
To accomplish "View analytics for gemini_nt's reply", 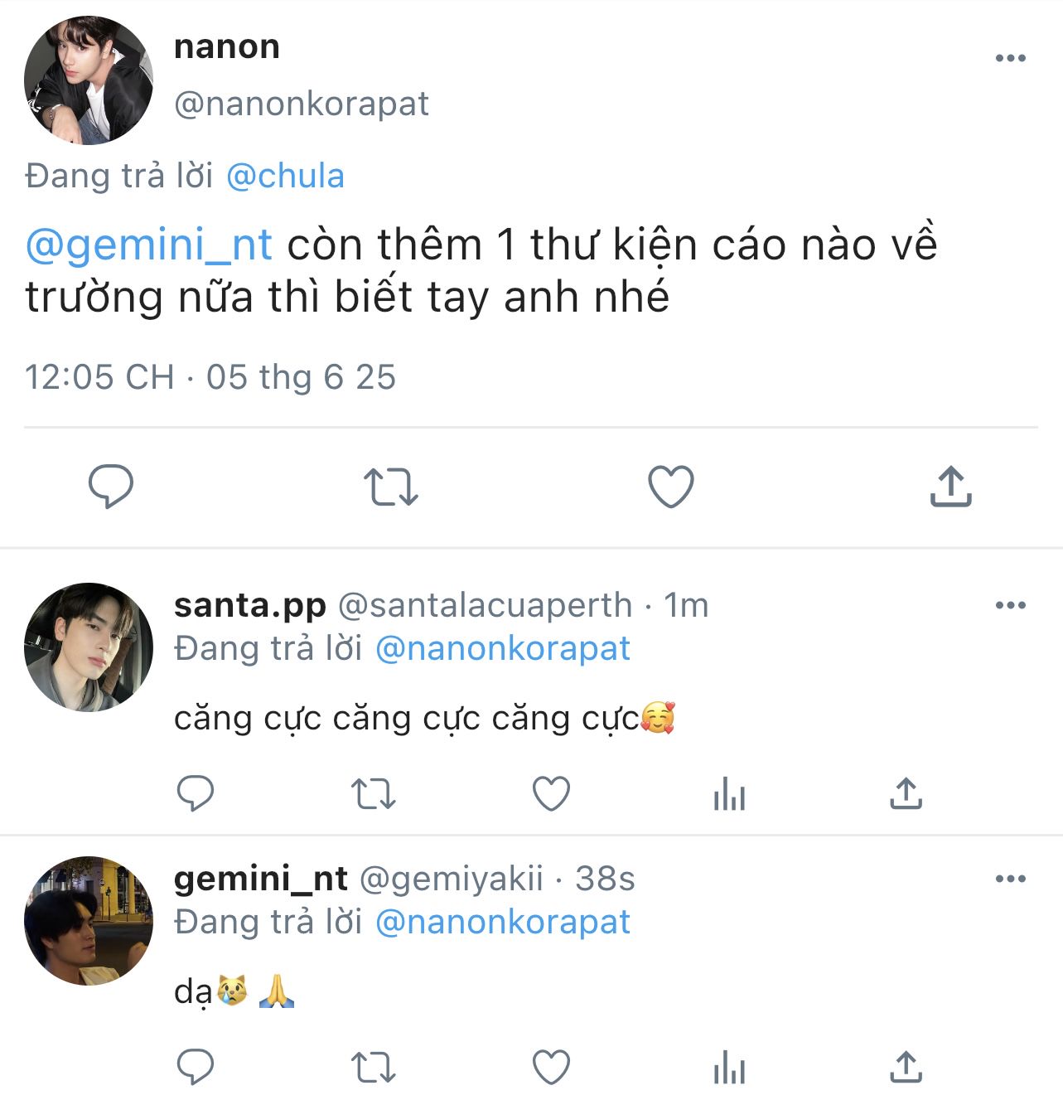I will click(x=729, y=1068).
